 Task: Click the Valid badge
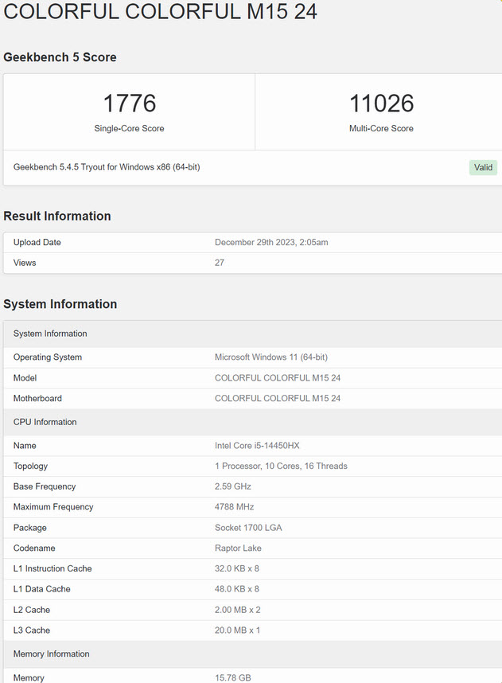click(x=483, y=168)
